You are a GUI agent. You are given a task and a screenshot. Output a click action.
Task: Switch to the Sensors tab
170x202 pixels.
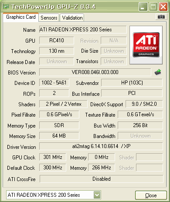click(49, 18)
